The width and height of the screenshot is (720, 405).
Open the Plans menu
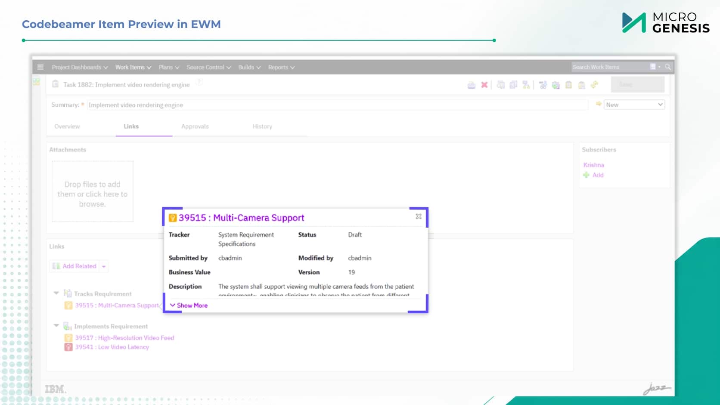point(169,67)
